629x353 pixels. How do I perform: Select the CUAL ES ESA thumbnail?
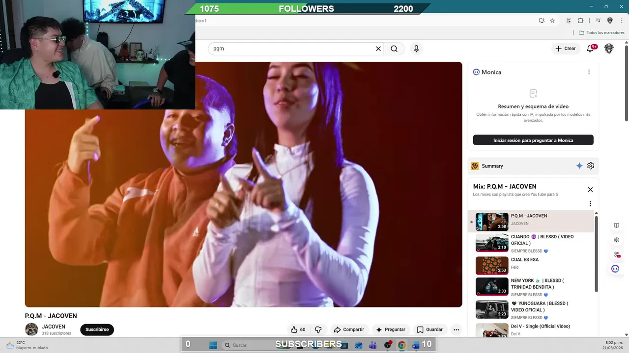point(492,265)
